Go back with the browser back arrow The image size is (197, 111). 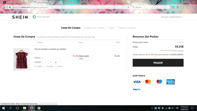(3, 7)
